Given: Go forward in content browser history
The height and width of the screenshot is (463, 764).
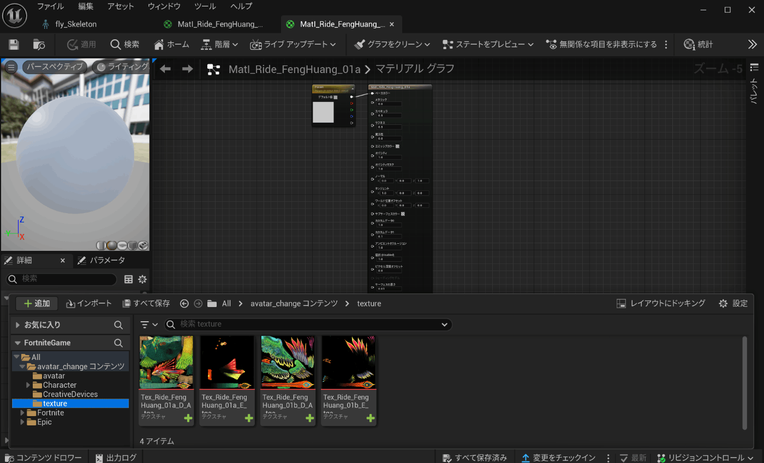Looking at the screenshot, I should (x=198, y=303).
